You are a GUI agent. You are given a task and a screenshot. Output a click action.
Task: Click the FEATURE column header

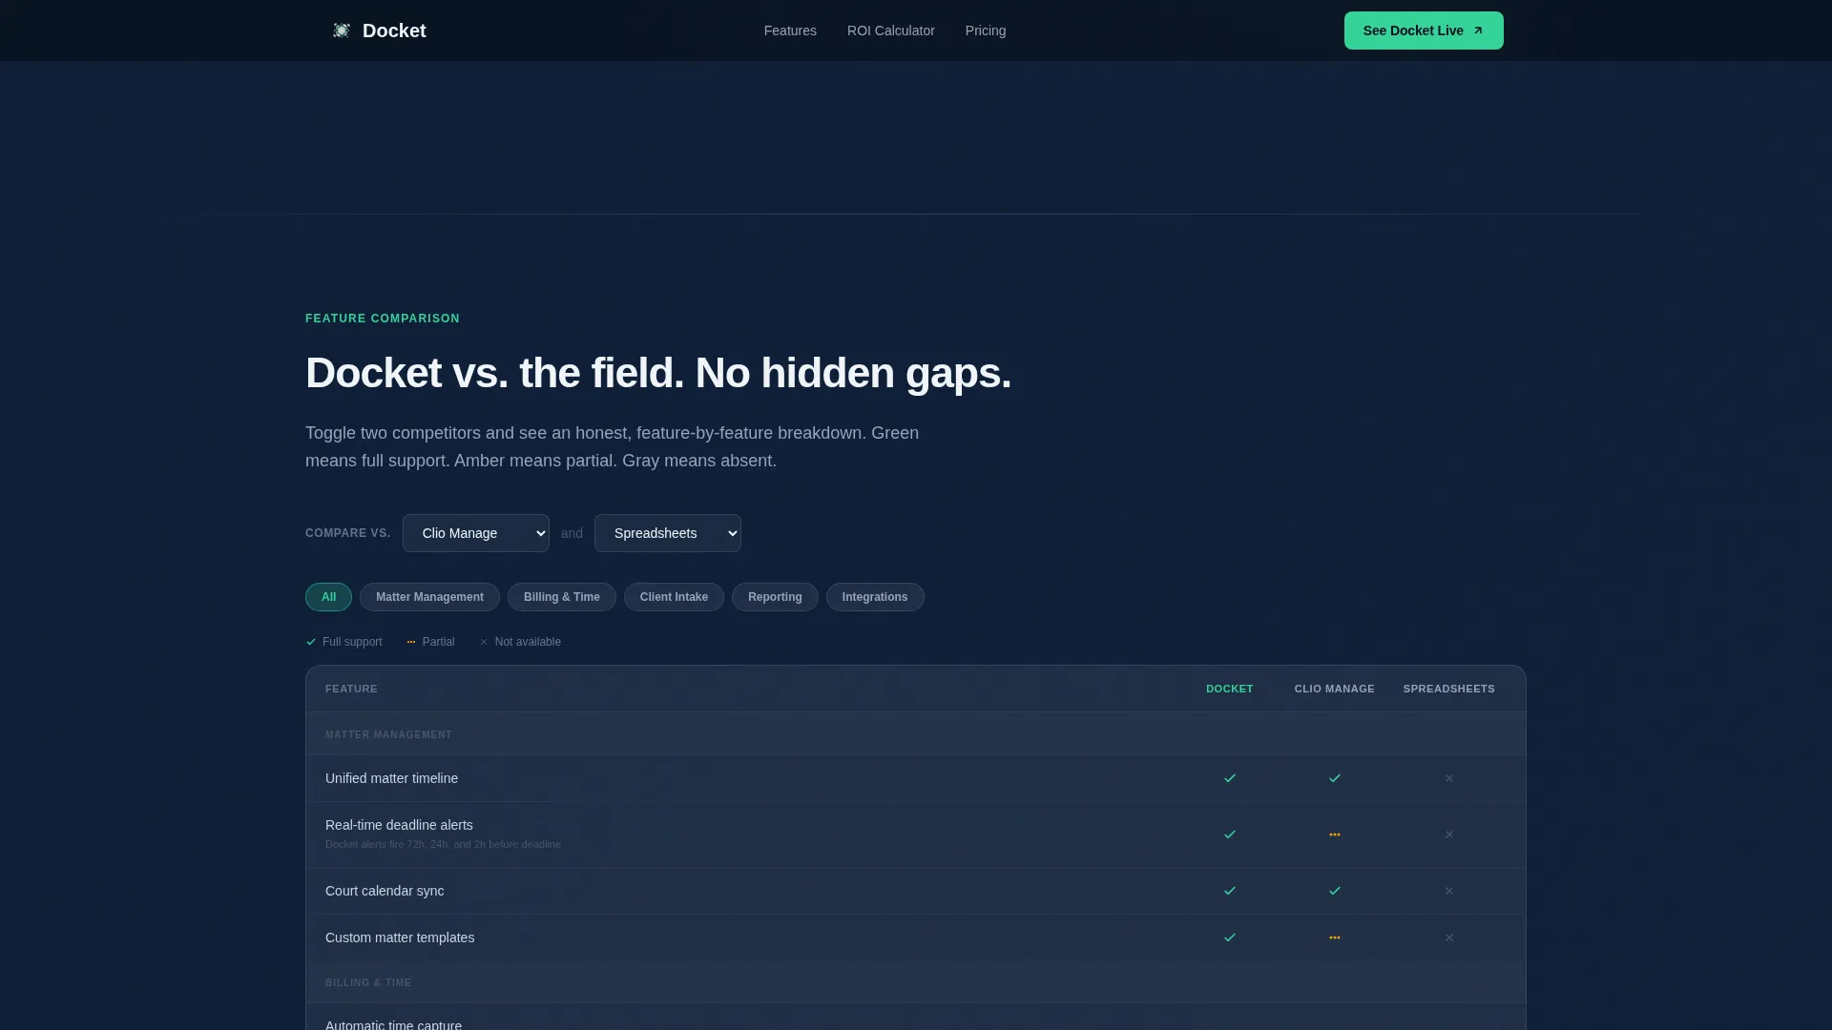[x=351, y=689]
